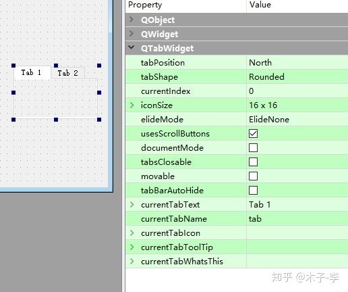Switch to Tab 2 in the tab widget
The height and width of the screenshot is (292, 348).
pyautogui.click(x=67, y=73)
